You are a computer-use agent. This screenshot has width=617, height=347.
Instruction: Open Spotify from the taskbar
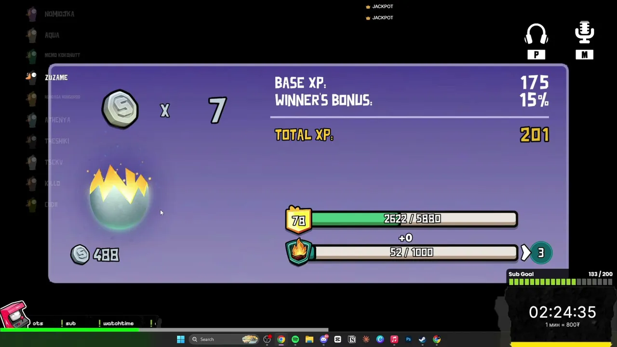click(295, 339)
